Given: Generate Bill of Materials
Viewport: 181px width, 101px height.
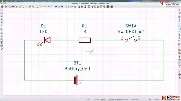Looking at the screenshot, I should pos(104,7).
